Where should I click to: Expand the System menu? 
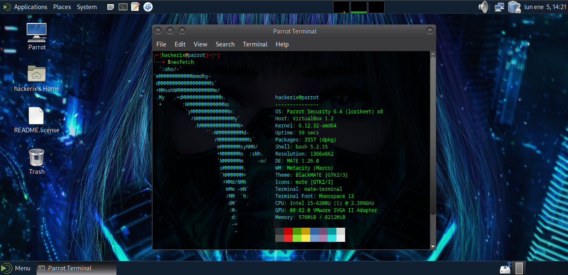pyautogui.click(x=86, y=7)
